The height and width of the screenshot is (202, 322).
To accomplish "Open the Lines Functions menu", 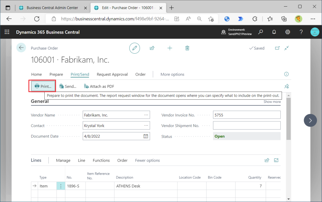I will click(101, 160).
